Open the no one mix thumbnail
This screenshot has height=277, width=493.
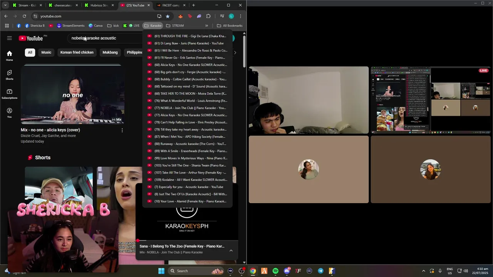[72, 94]
